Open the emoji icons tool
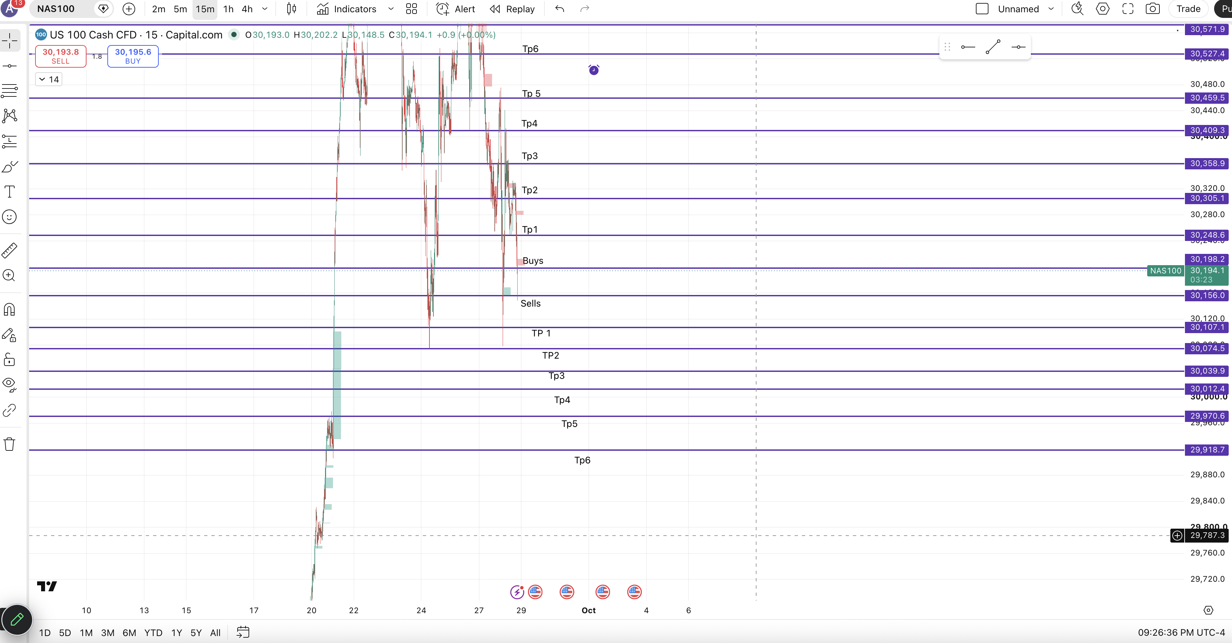Image resolution: width=1232 pixels, height=643 pixels. pyautogui.click(x=10, y=217)
